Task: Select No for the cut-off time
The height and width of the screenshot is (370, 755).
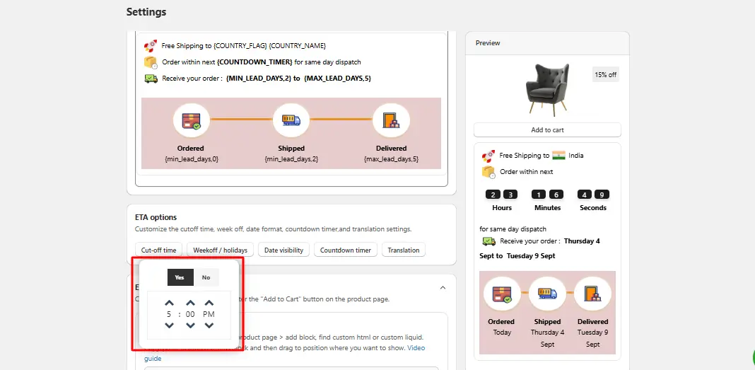Action: [x=206, y=277]
